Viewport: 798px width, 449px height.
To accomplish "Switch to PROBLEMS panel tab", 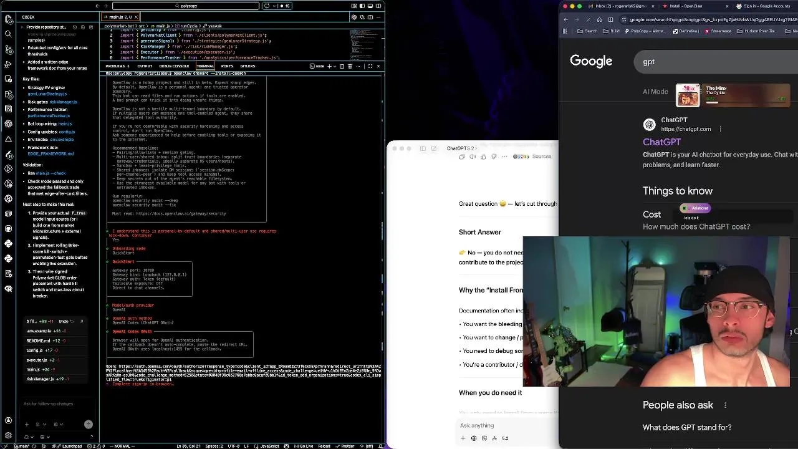I will pos(117,66).
